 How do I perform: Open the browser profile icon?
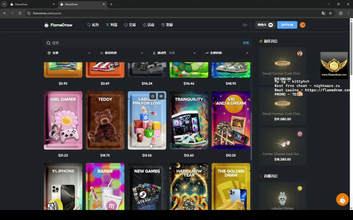click(x=341, y=13)
